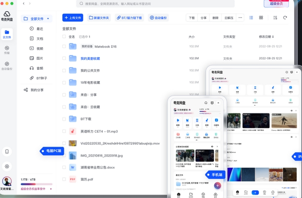Click the sort order icon
Image resolution: width=302 pixels, height=198 pixels.
pos(275,18)
